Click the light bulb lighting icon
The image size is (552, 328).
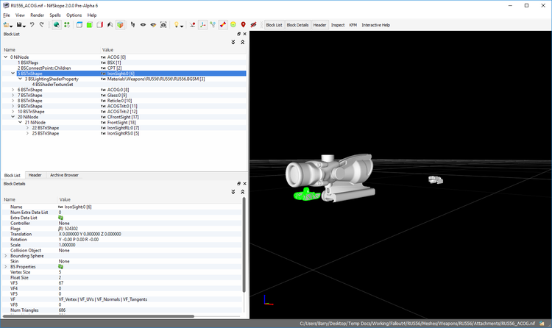pyautogui.click(x=176, y=25)
